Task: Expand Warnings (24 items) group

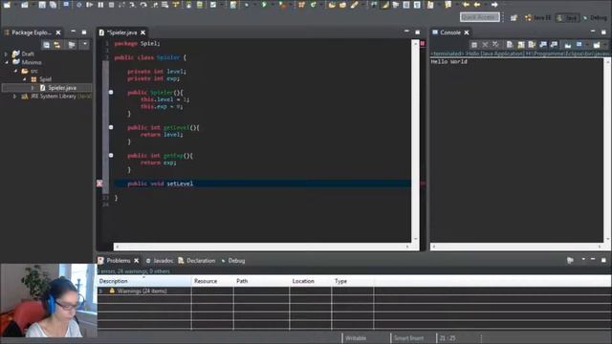Action: point(101,290)
